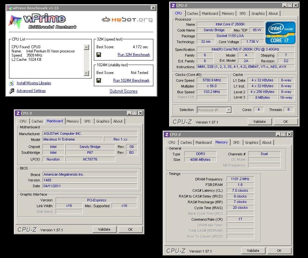
Task: Click the CPU-Z Z icon in the Mainboard window title bar
Action: (x=18, y=113)
